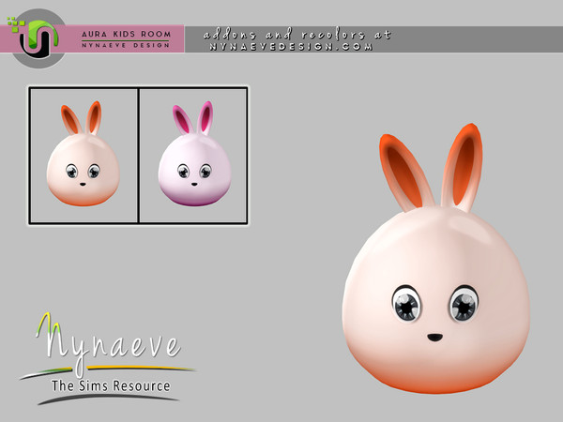Click the Nynaeve Design circular logo icon
This screenshot has height=422, width=563.
[x=38, y=38]
